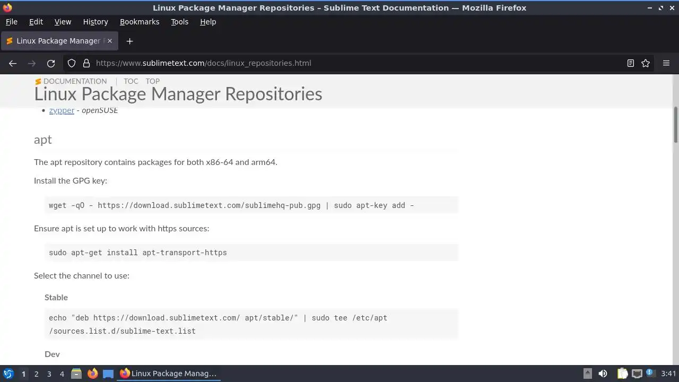Click the page title heading
679x382 pixels.
pos(178,94)
